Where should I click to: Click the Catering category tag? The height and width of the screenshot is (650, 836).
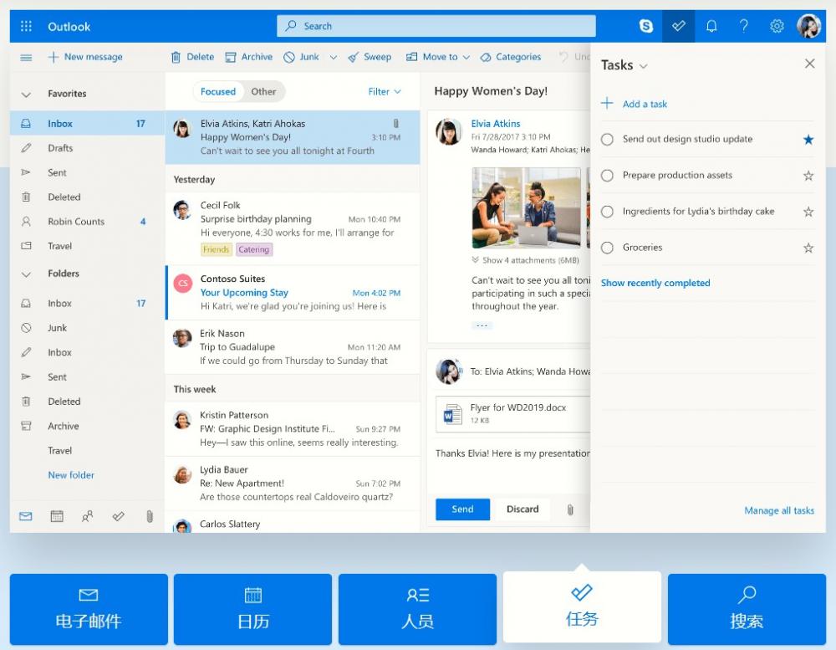[x=254, y=250]
